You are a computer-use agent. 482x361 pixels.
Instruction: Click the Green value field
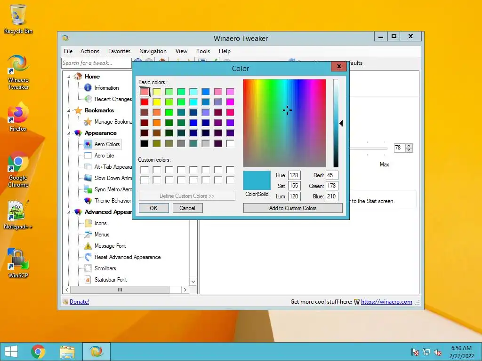point(332,186)
